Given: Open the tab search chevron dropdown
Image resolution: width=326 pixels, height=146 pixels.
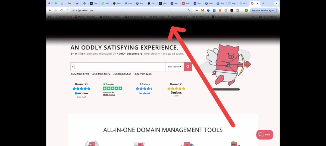Looking at the screenshot, I should pos(276,3).
